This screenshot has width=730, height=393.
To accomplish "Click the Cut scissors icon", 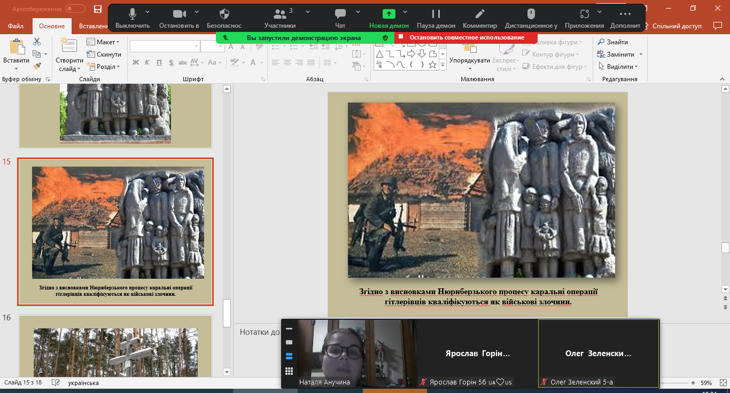I will pyautogui.click(x=37, y=42).
